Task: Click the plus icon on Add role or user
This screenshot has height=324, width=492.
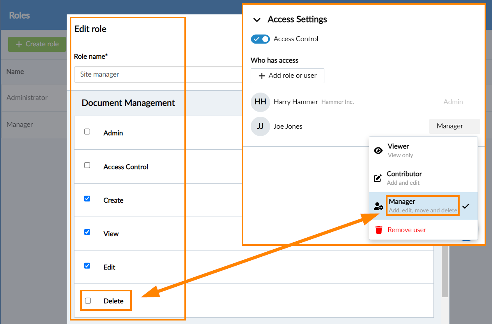Action: [262, 76]
